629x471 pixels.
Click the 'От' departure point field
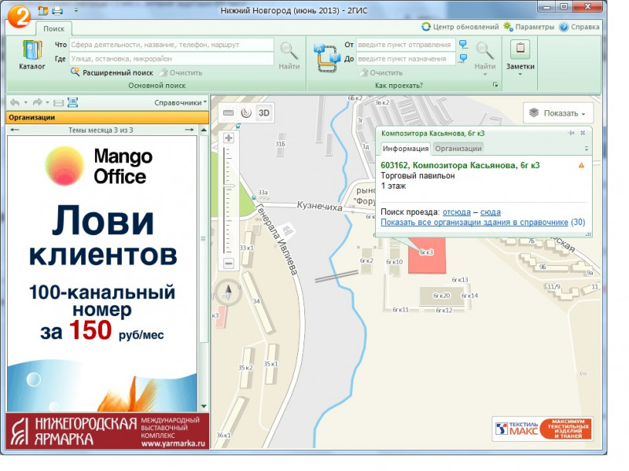pos(405,45)
